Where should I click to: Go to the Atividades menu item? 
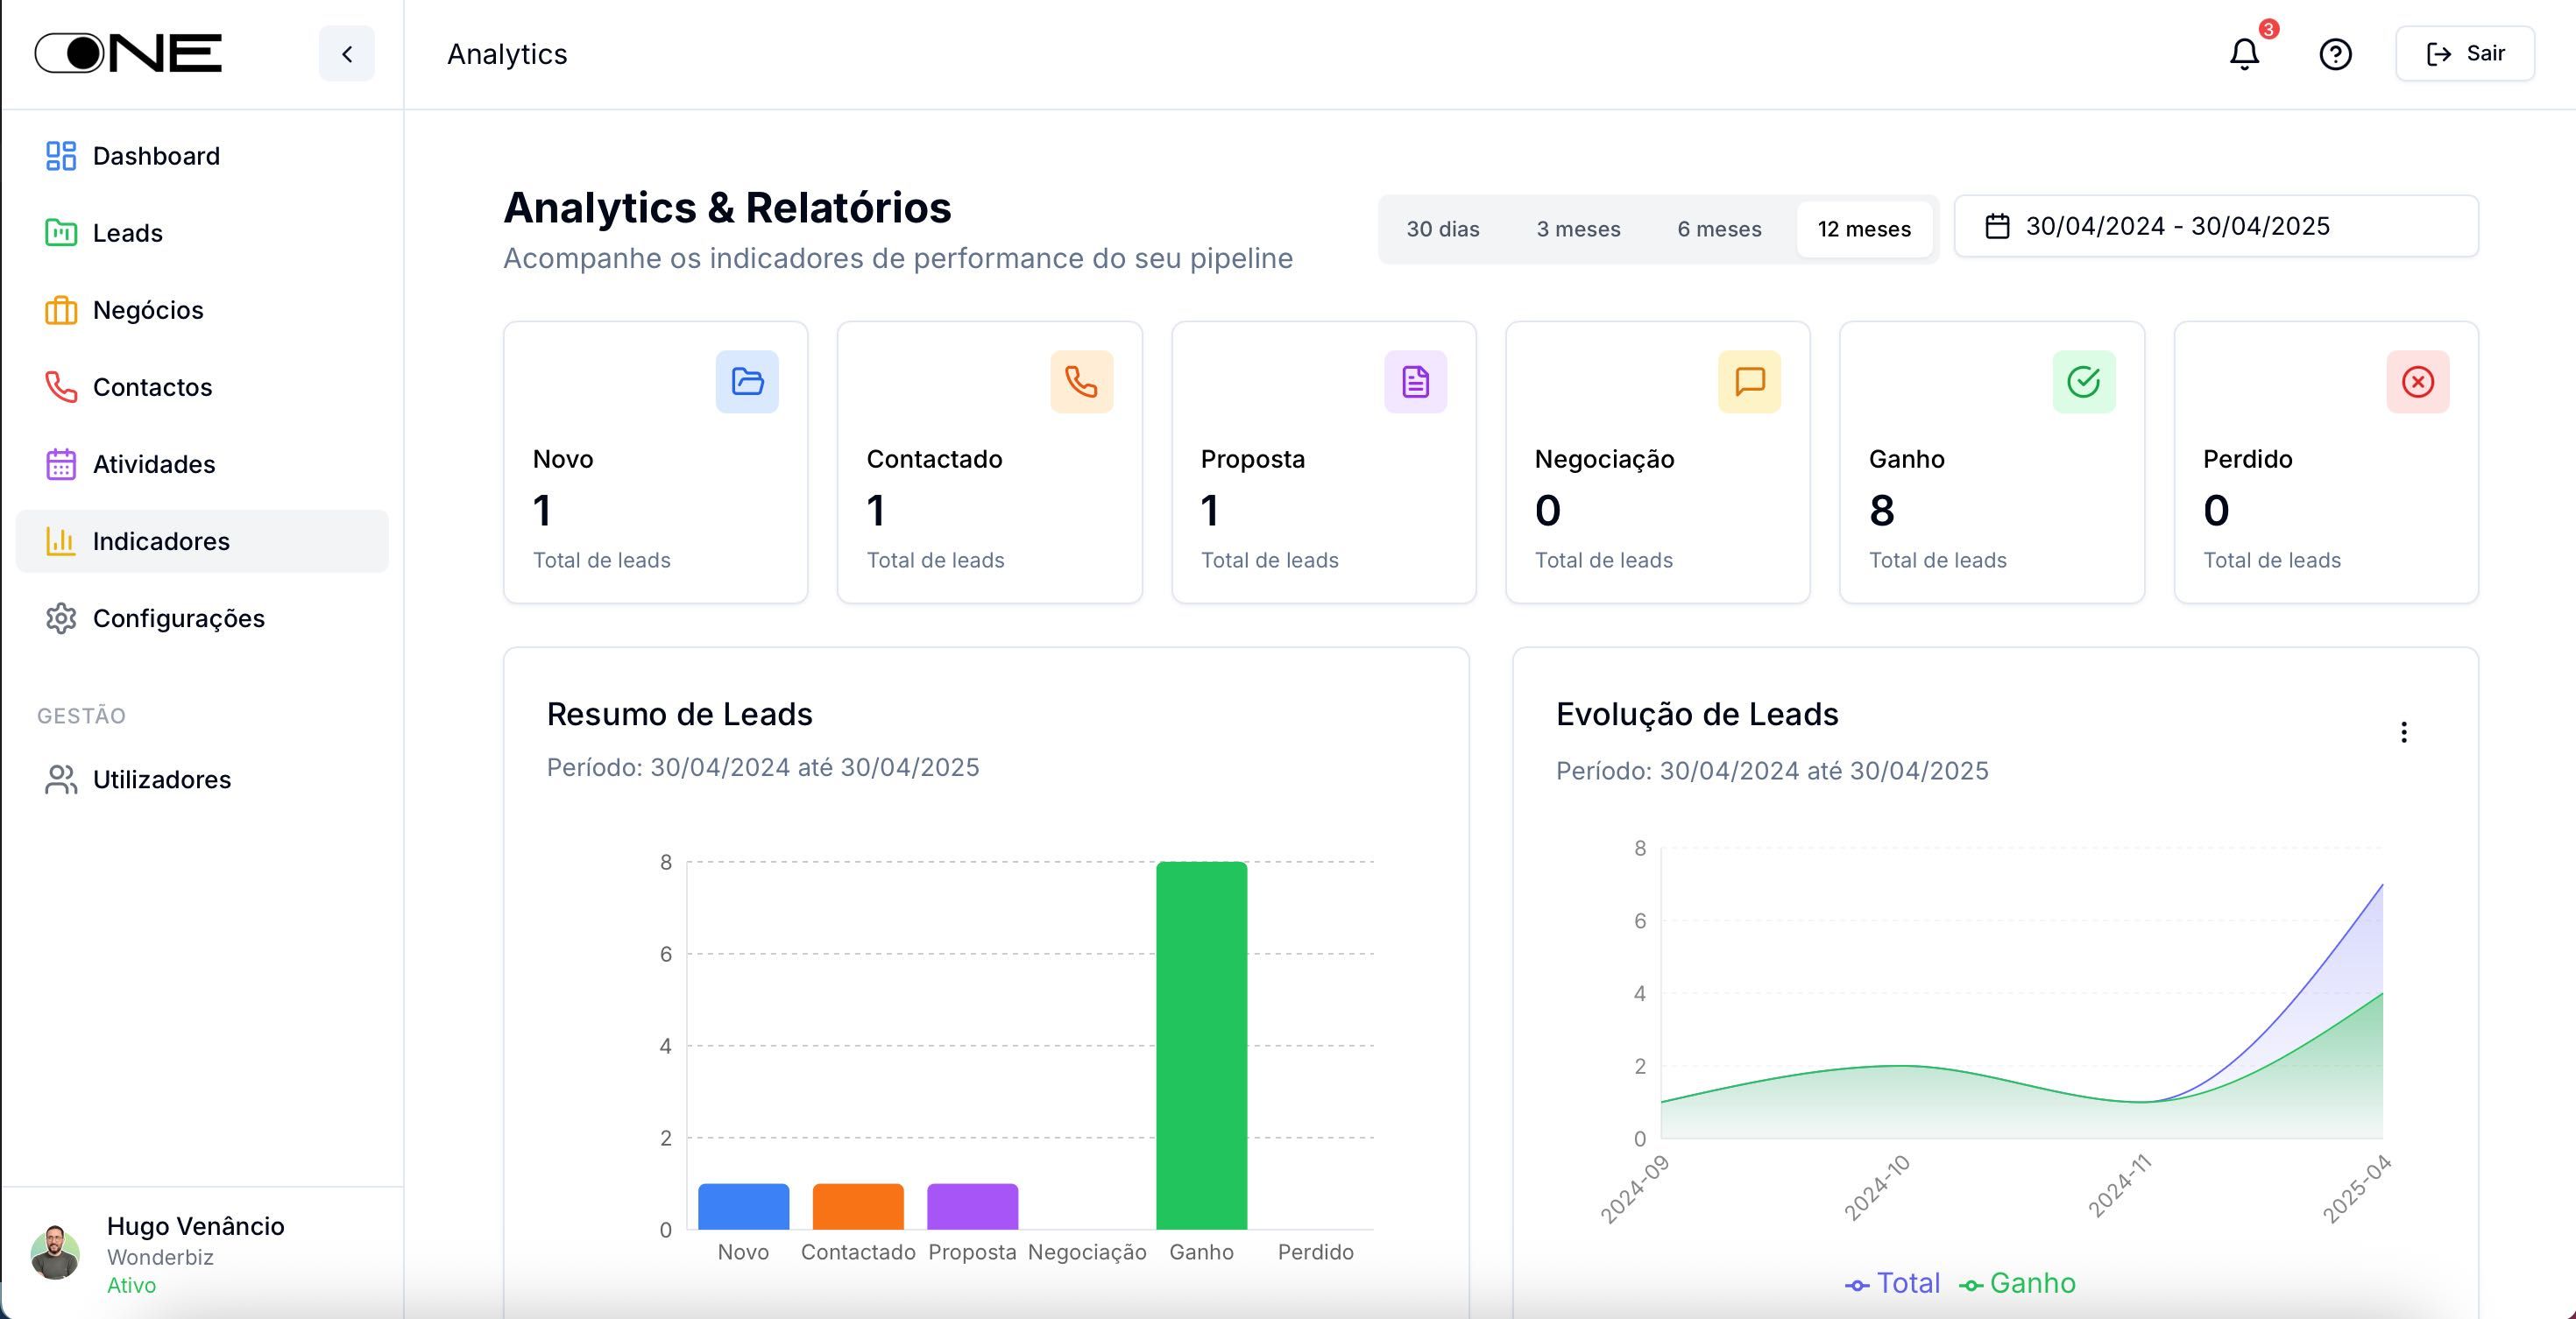click(202, 463)
